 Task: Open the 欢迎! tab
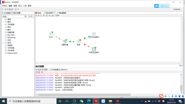pyautogui.click(x=38, y=13)
